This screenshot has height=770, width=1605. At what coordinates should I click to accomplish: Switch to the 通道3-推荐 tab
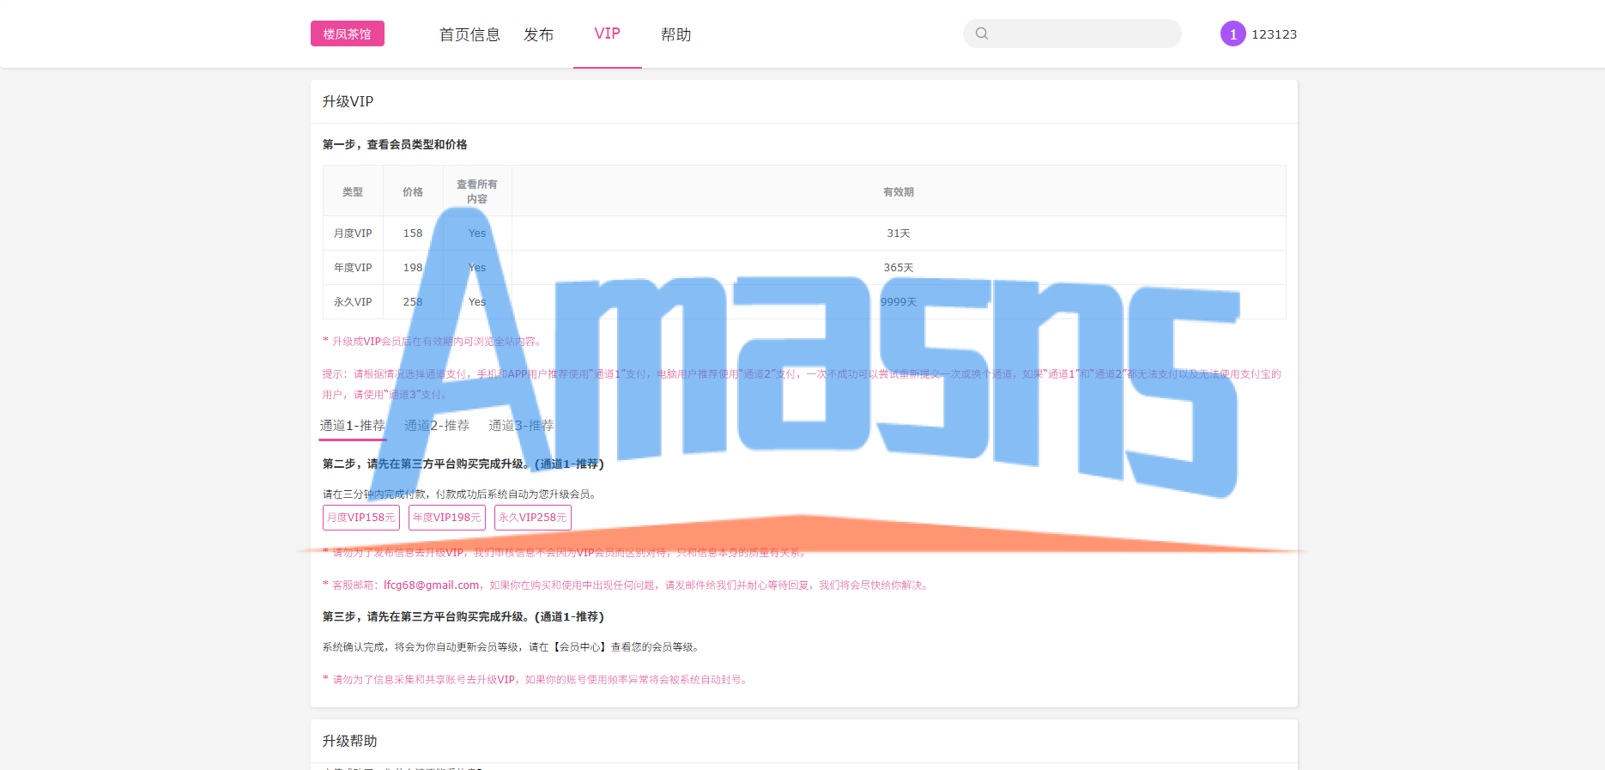tap(521, 426)
